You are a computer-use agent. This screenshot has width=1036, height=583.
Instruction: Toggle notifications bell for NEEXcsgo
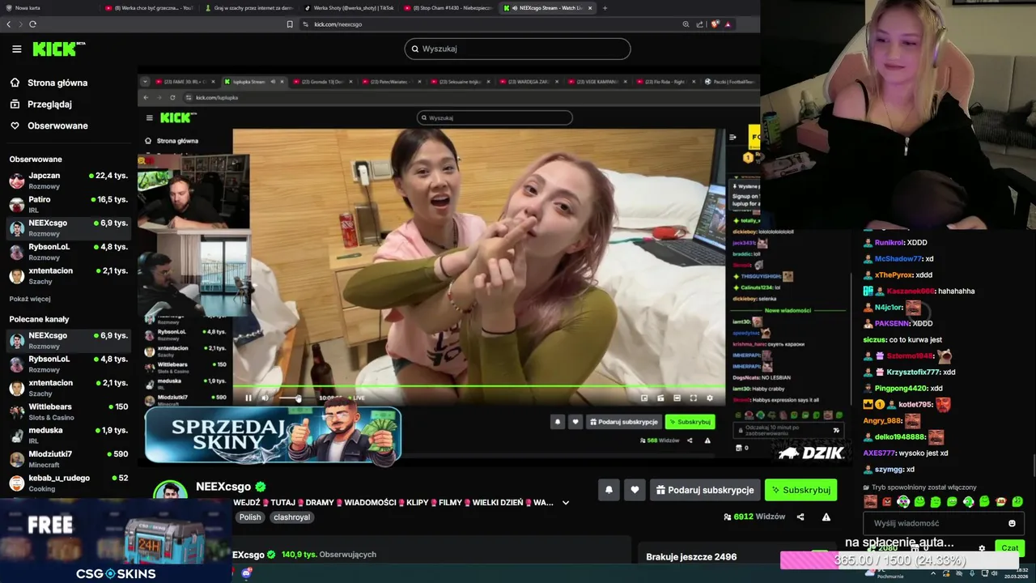(609, 490)
